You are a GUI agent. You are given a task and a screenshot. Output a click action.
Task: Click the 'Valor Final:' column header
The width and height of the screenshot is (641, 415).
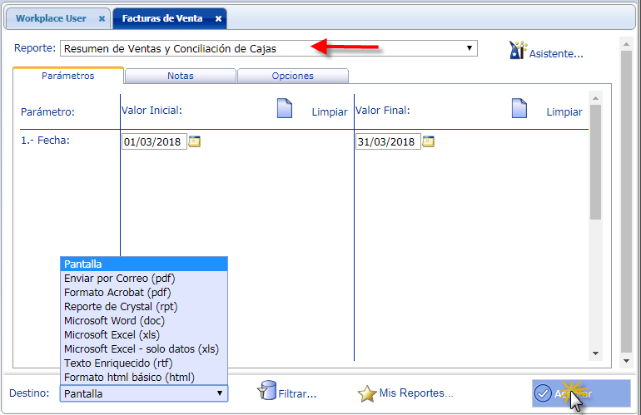click(383, 111)
